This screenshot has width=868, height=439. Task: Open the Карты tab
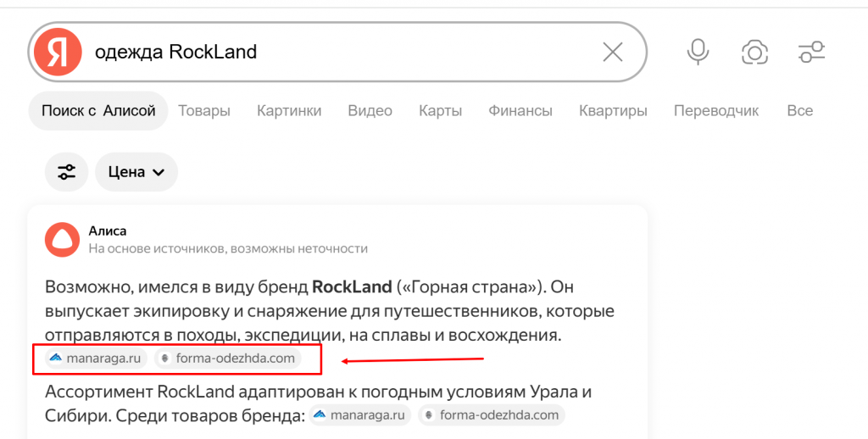click(x=440, y=111)
